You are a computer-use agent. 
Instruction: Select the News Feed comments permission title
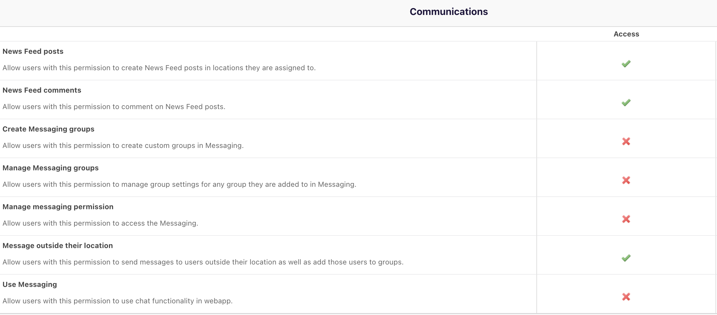click(x=42, y=90)
